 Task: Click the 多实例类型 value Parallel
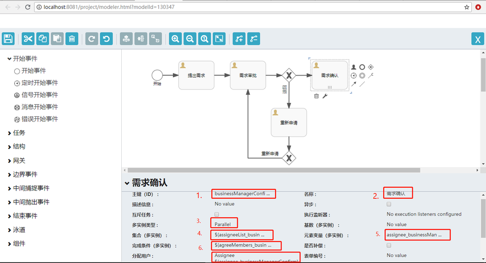222,224
